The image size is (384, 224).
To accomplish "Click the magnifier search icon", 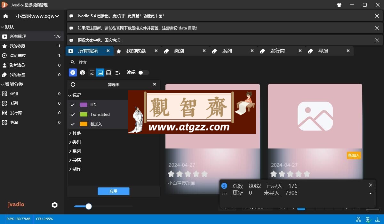I will 73,62.
